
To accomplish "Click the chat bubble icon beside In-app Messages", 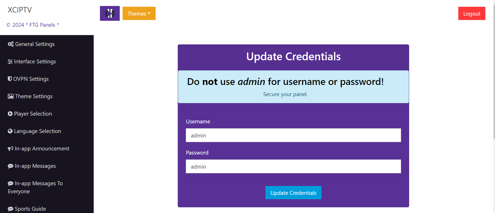I will [10, 166].
